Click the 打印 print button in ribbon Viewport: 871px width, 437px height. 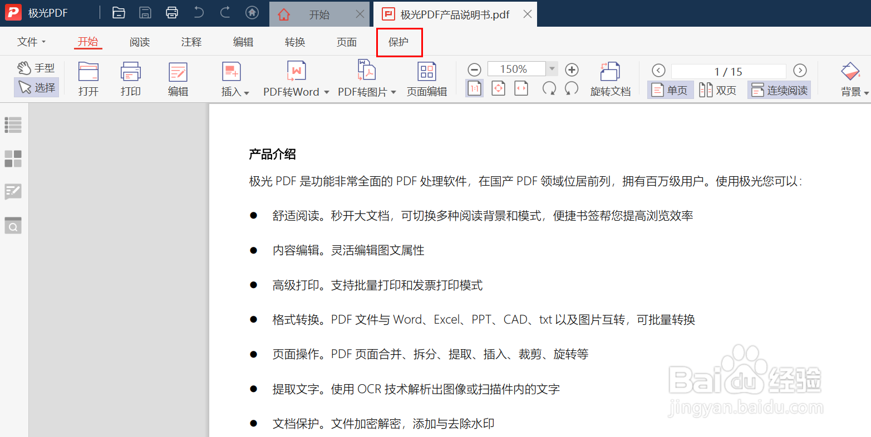pos(131,79)
